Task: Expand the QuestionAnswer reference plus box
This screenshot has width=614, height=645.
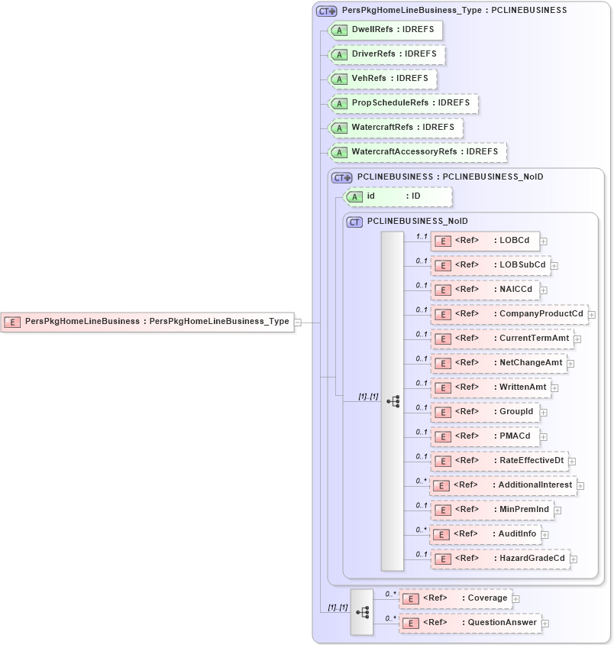Action: click(545, 623)
